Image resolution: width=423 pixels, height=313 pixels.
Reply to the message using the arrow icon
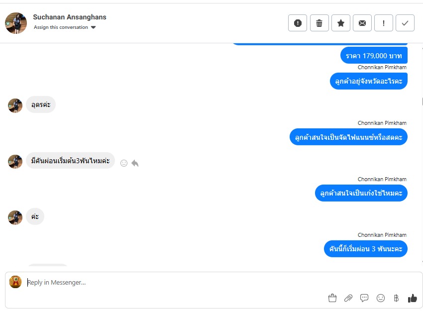pos(135,163)
